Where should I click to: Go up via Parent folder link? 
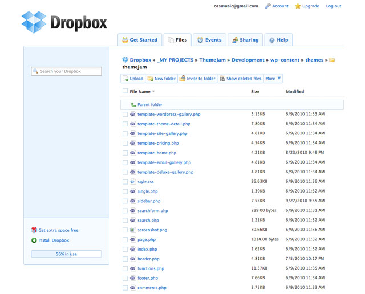point(150,105)
